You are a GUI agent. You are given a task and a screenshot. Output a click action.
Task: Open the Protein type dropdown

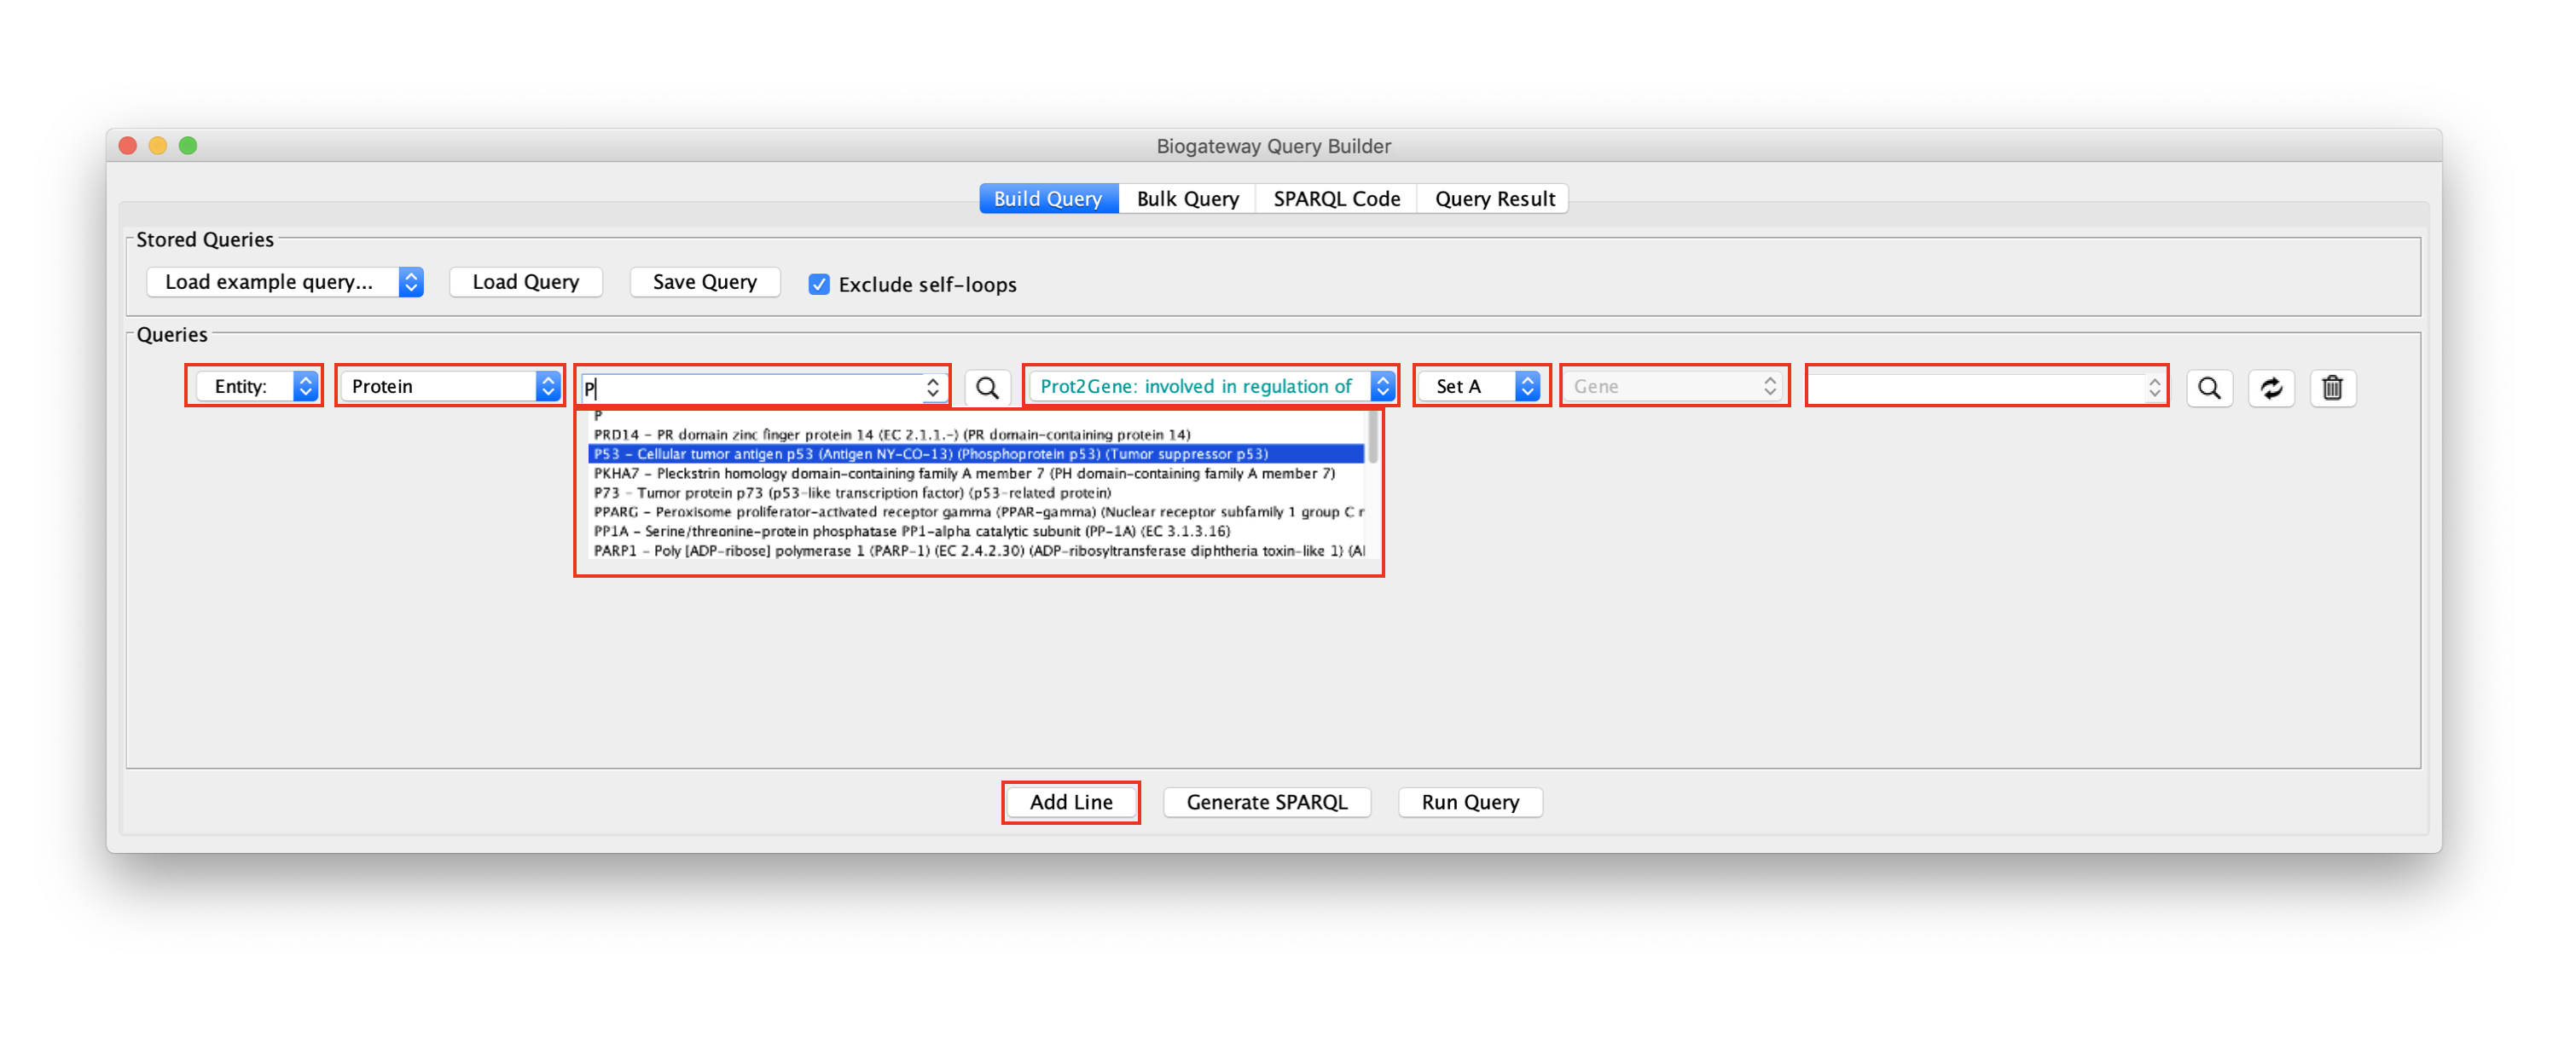coord(450,387)
